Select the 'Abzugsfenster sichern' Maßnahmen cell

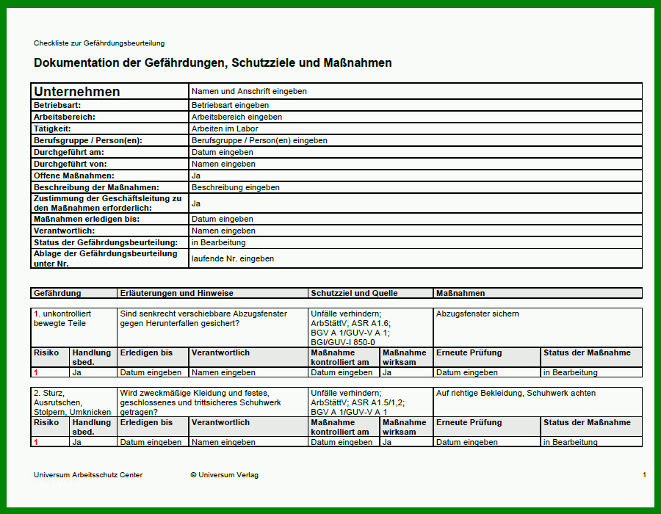[x=538, y=327]
